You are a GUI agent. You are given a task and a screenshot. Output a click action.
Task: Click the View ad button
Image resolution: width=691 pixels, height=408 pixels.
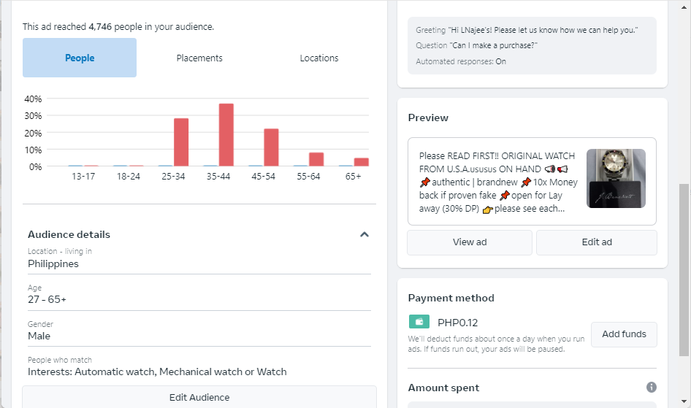(470, 242)
